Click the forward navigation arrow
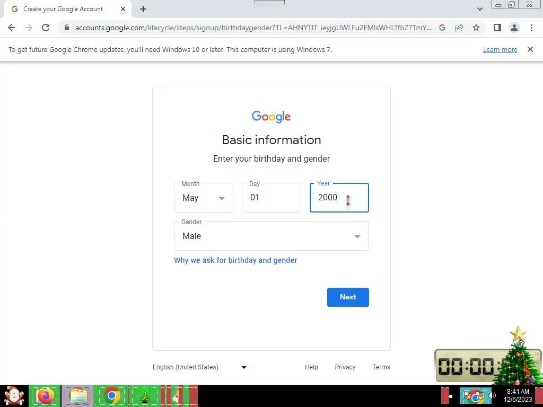Screen dimensions: 543x407 point(29,28)
